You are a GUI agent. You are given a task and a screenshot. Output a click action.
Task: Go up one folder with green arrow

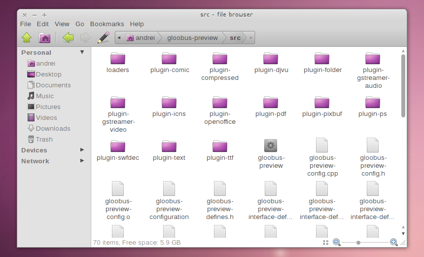pyautogui.click(x=27, y=37)
